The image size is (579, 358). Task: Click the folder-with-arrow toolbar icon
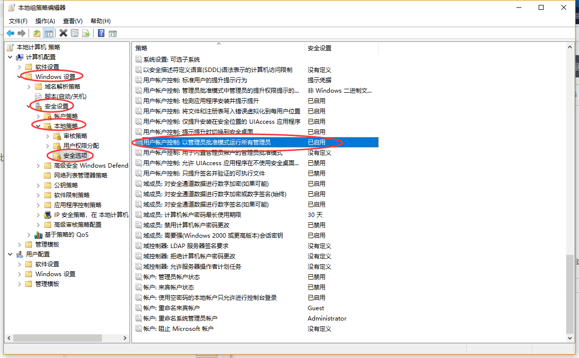pyautogui.click(x=37, y=33)
